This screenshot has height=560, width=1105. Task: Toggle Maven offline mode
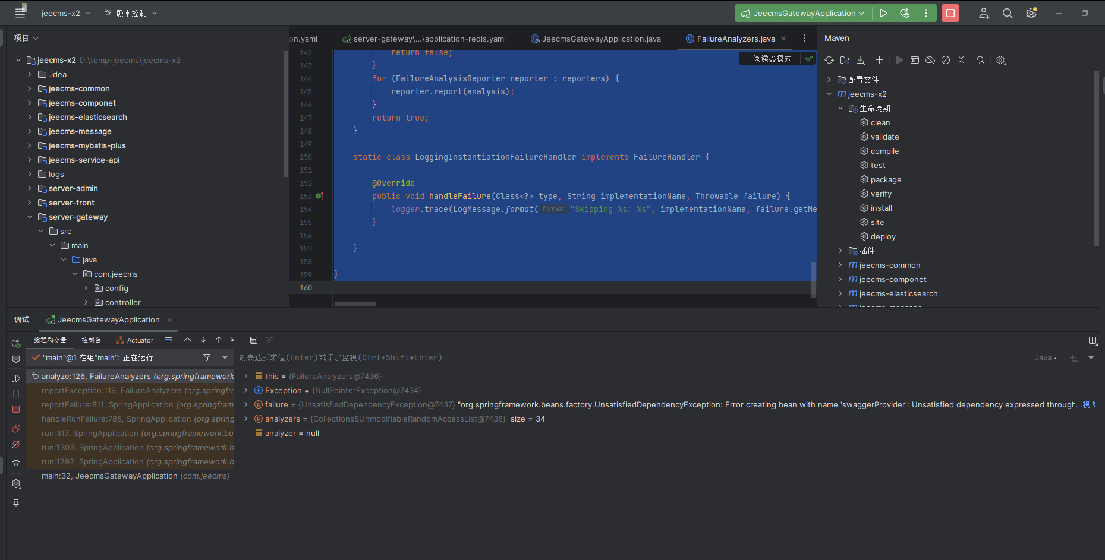pos(930,60)
